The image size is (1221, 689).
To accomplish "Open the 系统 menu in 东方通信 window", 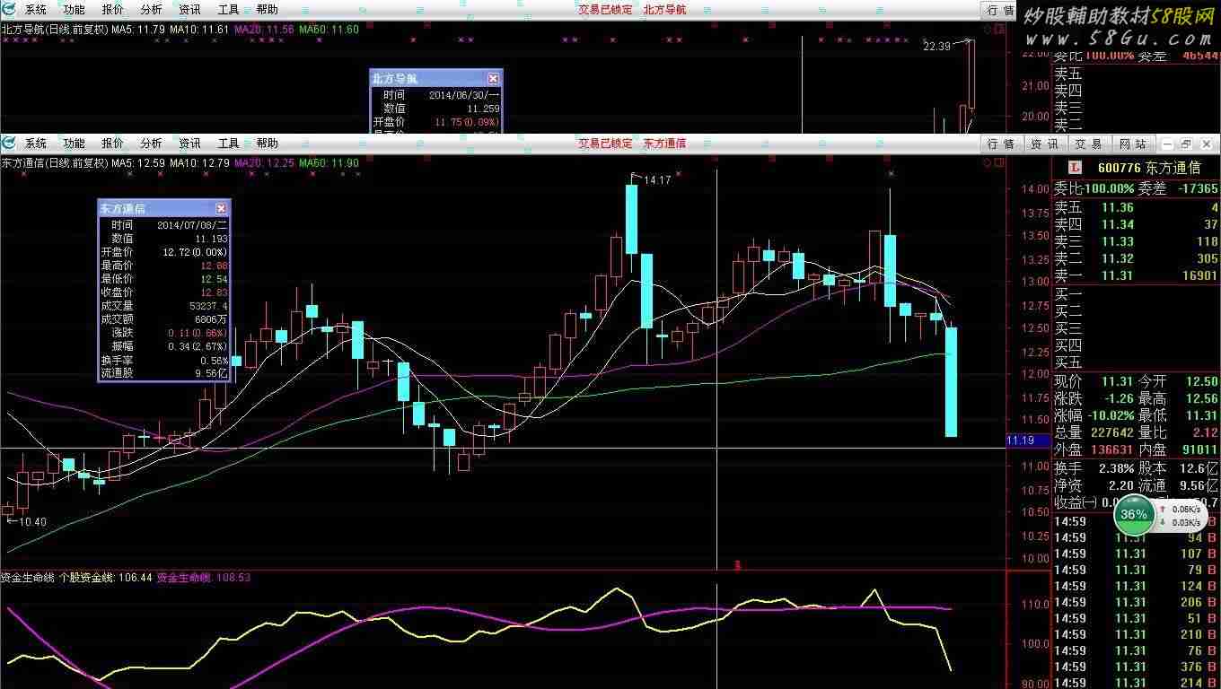I will pyautogui.click(x=36, y=144).
